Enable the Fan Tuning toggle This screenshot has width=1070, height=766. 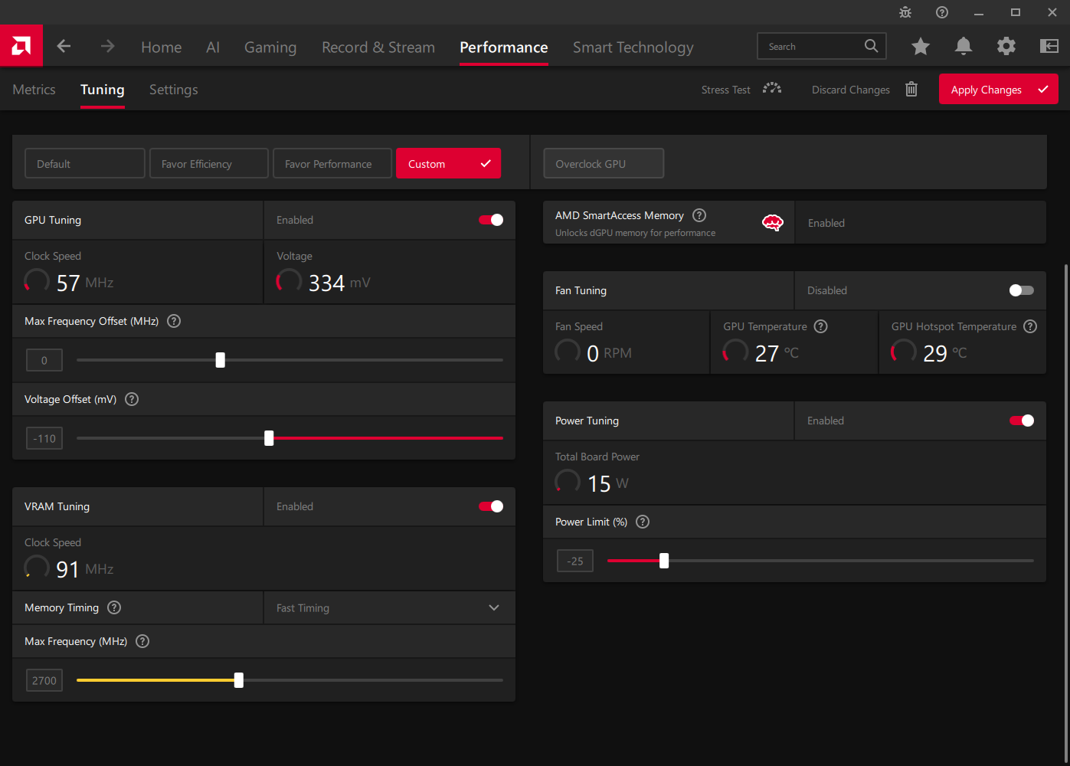click(1022, 290)
